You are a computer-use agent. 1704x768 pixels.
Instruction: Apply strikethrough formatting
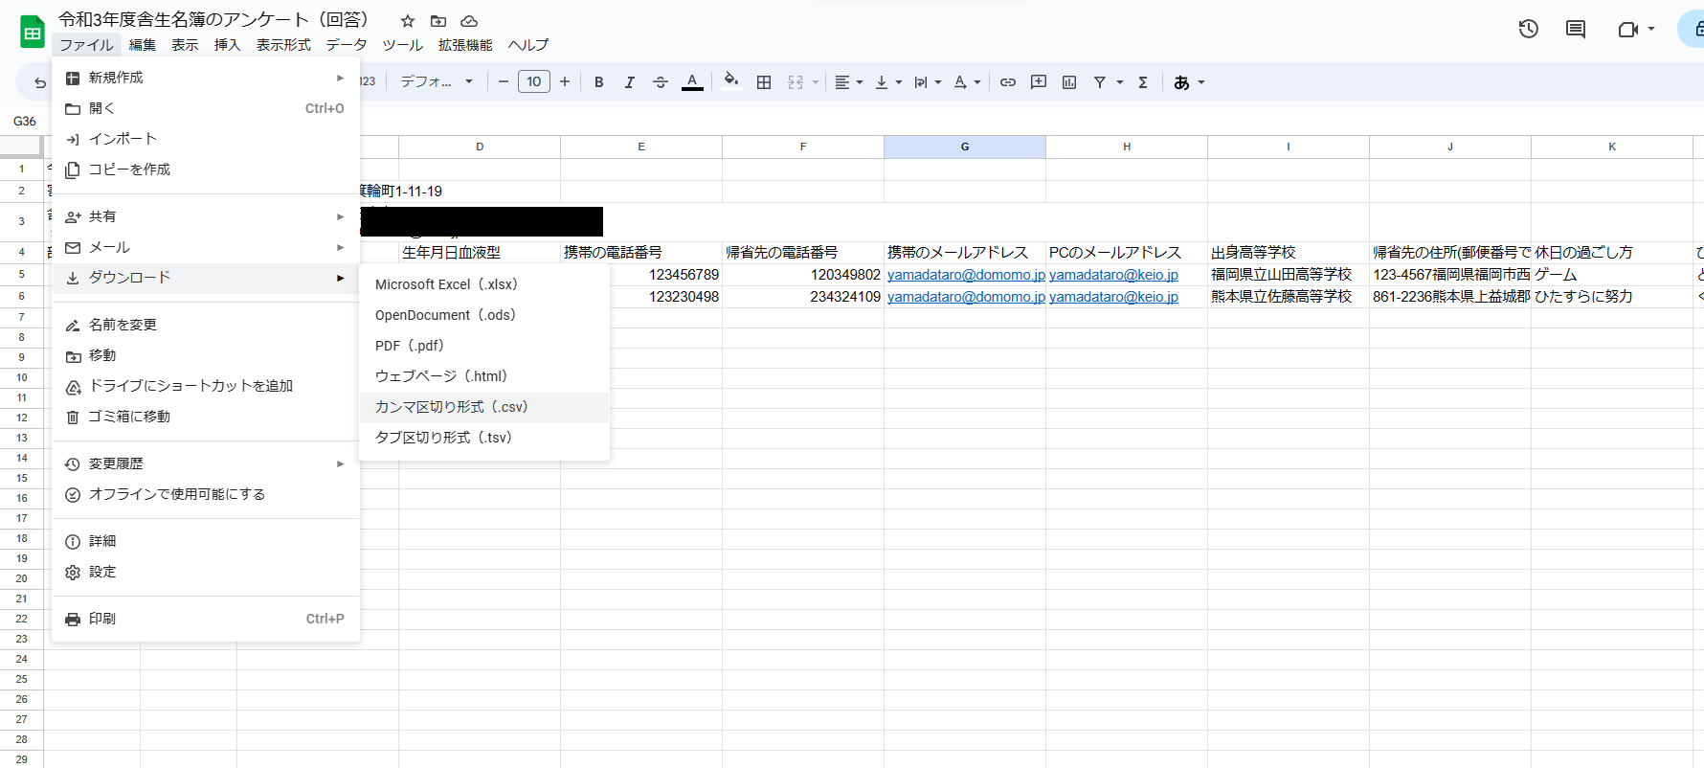[x=661, y=82]
